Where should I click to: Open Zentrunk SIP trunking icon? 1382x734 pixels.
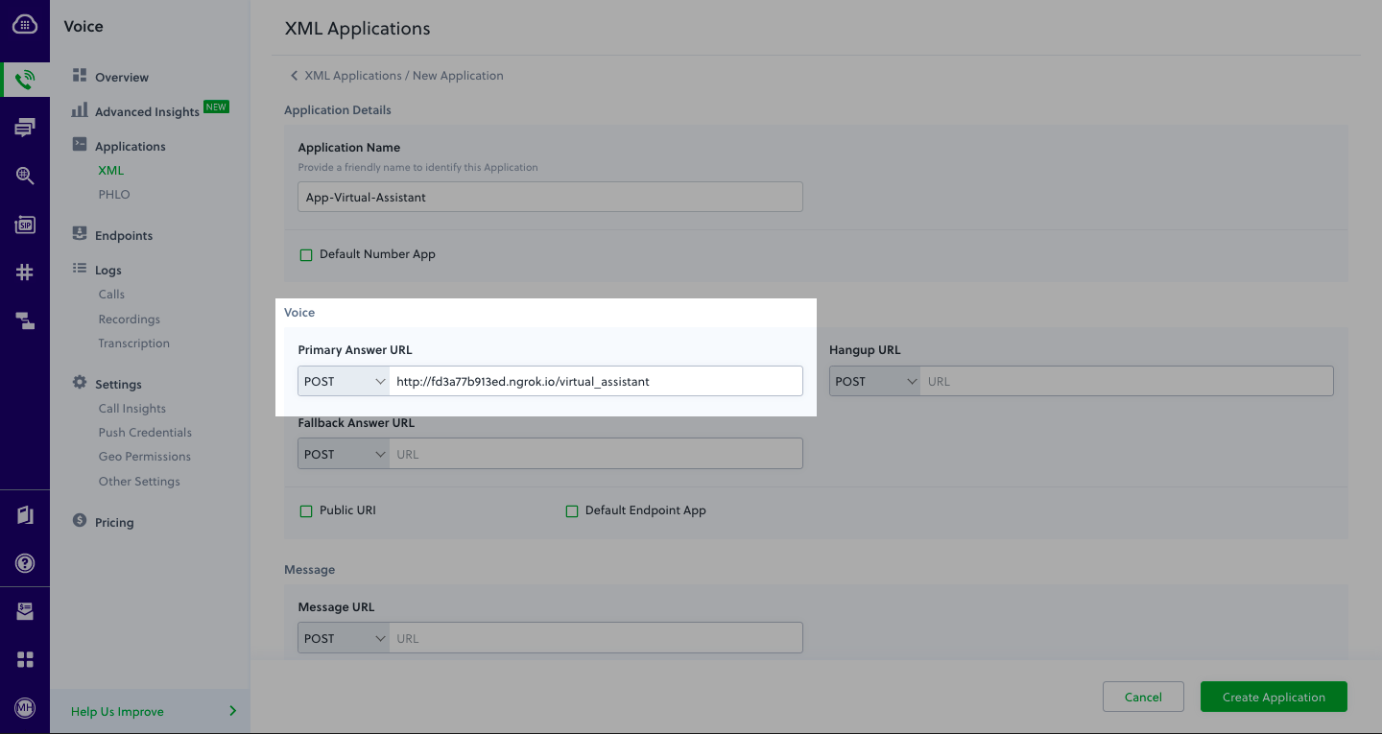pos(25,225)
